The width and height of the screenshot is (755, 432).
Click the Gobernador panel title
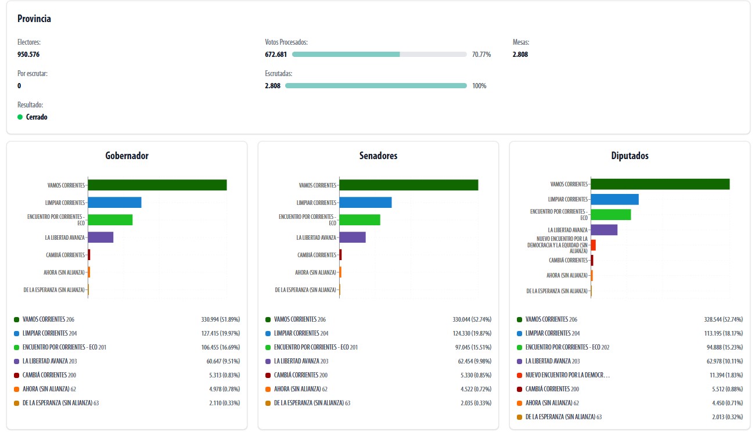(127, 156)
